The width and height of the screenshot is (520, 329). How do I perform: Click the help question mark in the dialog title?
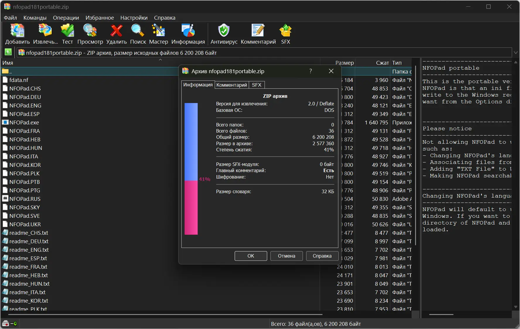(311, 71)
